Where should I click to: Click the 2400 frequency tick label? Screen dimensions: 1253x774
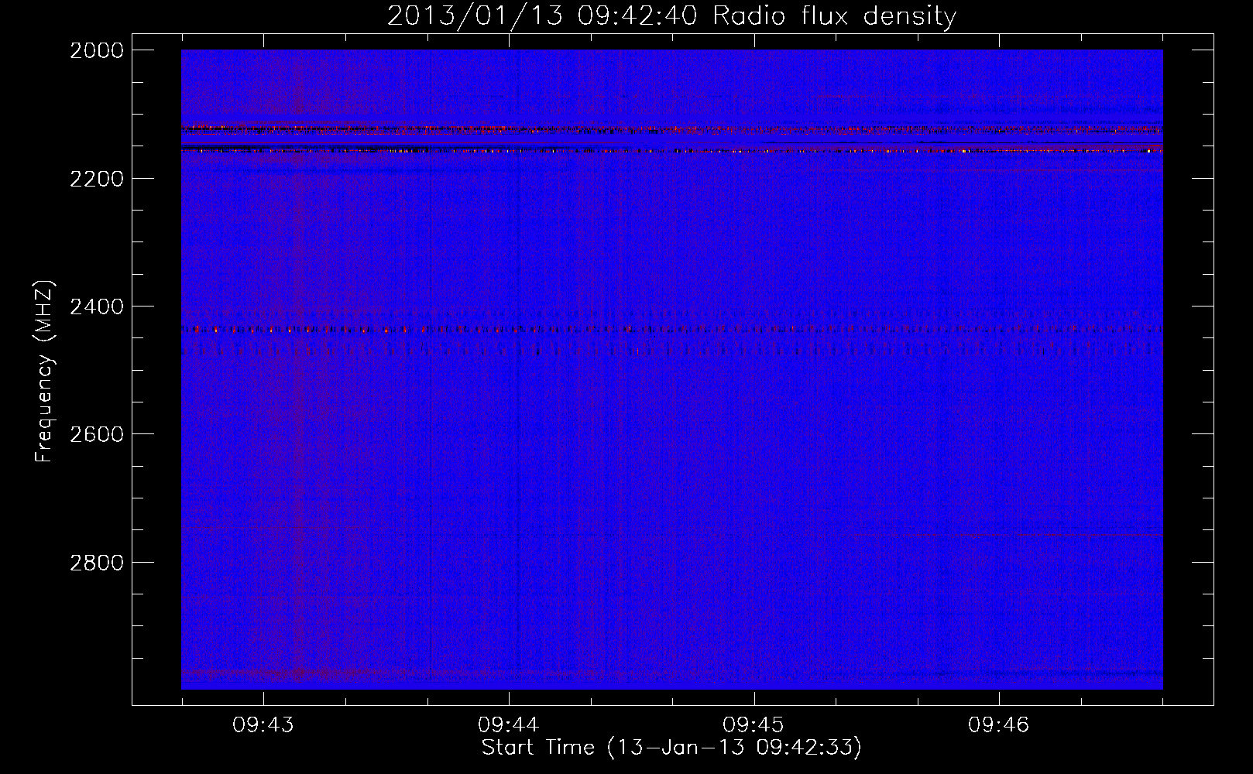(x=97, y=307)
